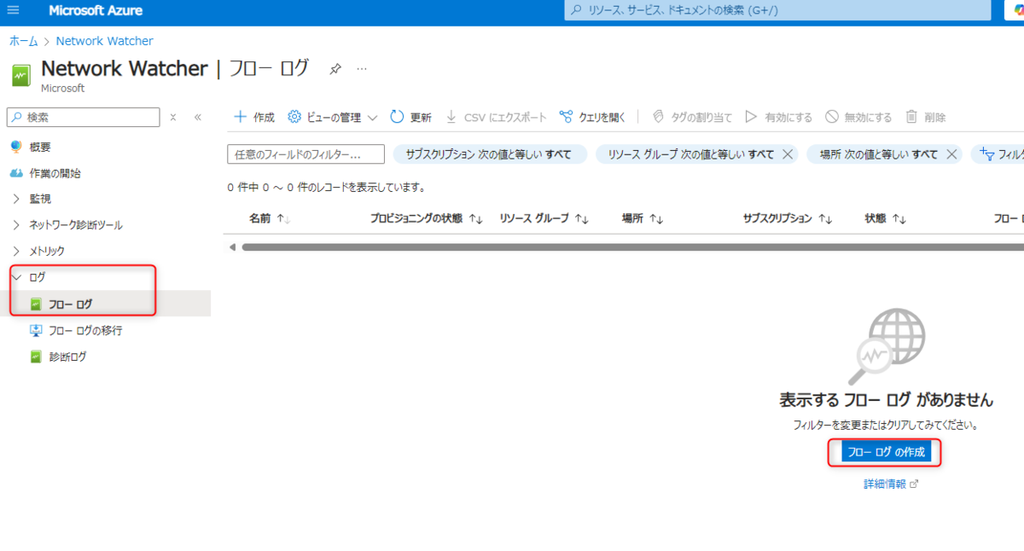Collapse the sidebar with double chevron
This screenshot has height=551, width=1024.
coord(197,117)
